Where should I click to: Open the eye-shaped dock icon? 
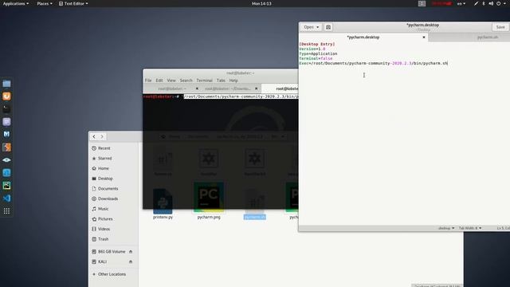point(6,159)
